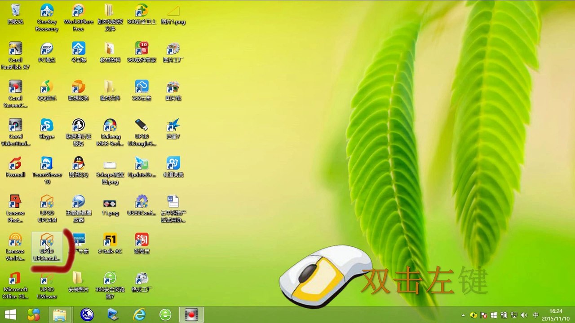Select the Daheng MER-Series shortcut
This screenshot has width=575, height=323.
(110, 132)
